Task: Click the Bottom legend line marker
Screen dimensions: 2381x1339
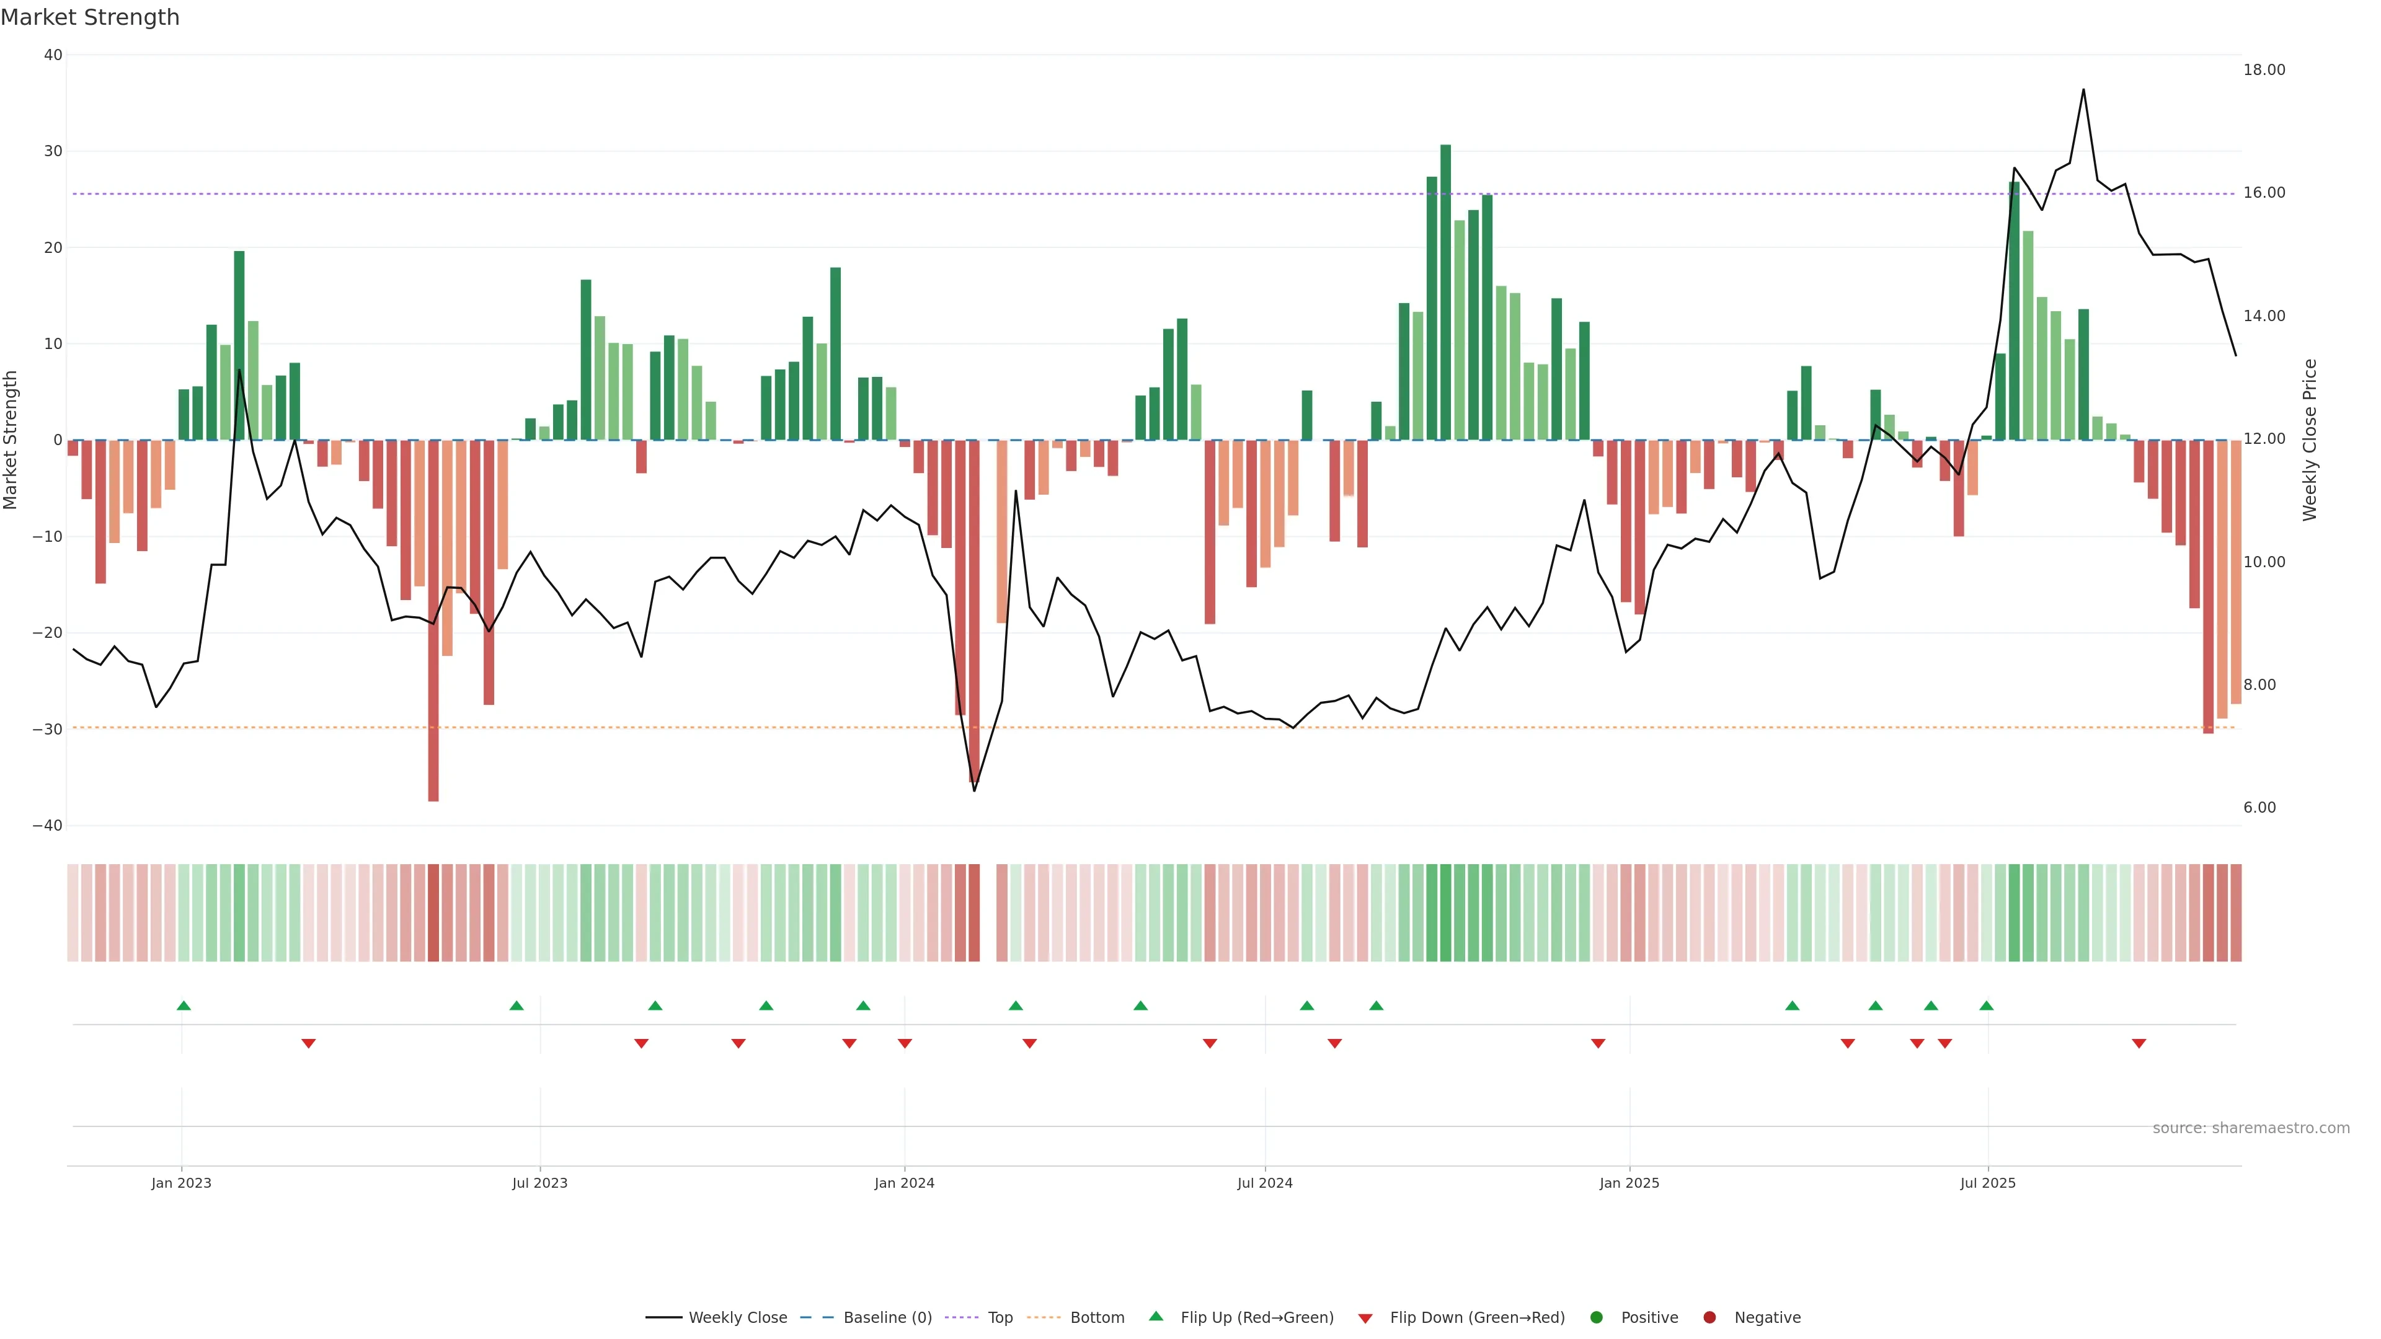Action: pos(1042,1318)
